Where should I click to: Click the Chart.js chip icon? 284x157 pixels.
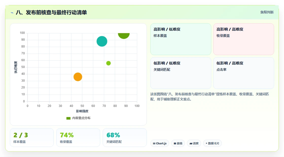click(154, 143)
